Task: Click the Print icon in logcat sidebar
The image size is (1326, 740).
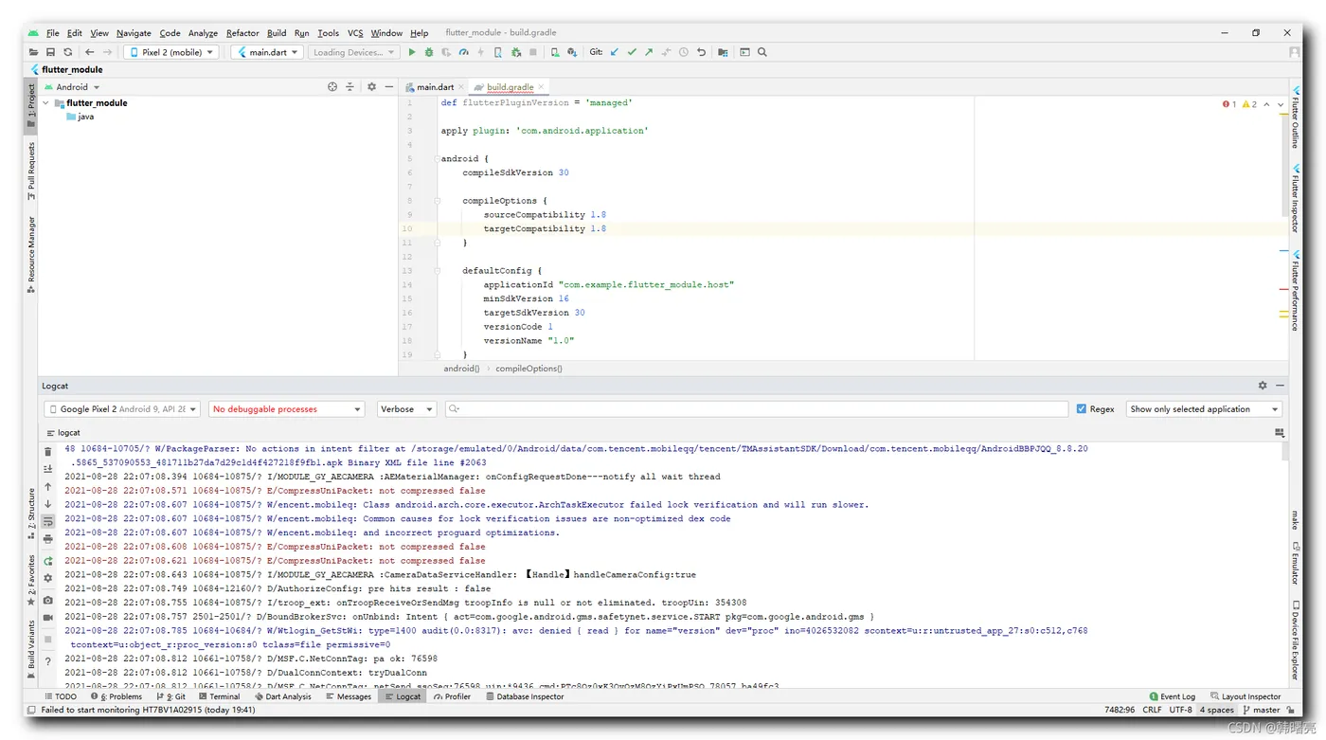Action: [x=48, y=539]
